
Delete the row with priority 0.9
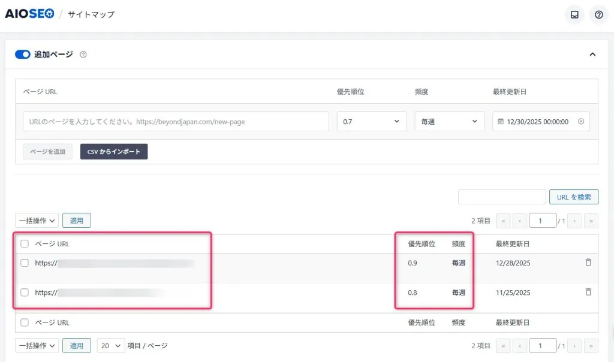click(x=588, y=263)
